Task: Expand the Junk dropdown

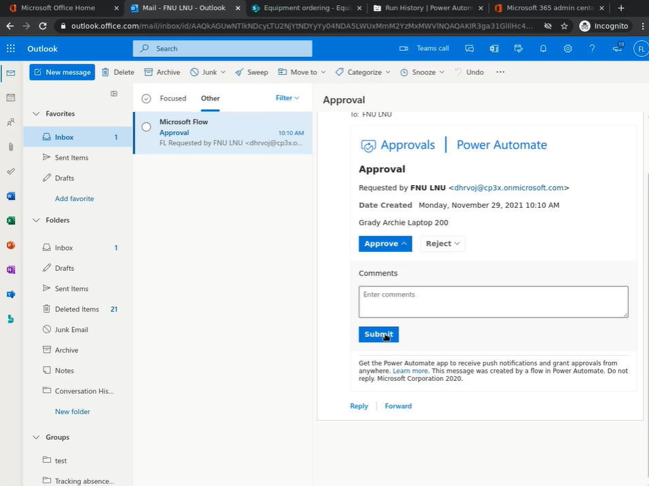Action: (223, 72)
